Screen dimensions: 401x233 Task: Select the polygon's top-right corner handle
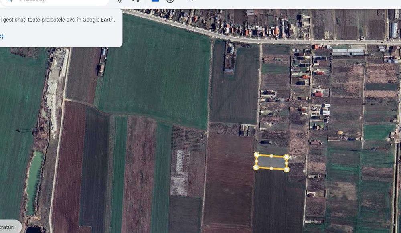(x=286, y=156)
